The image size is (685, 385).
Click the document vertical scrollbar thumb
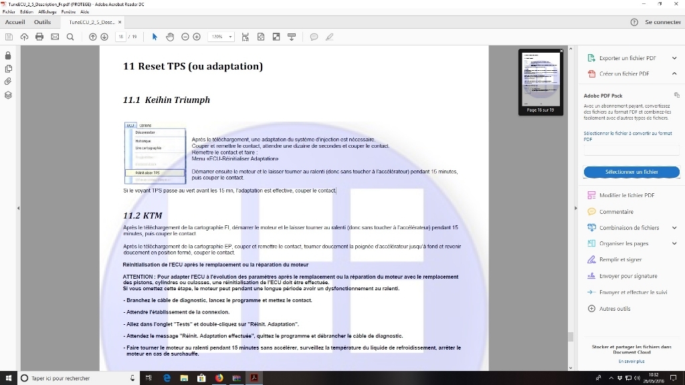[570, 337]
